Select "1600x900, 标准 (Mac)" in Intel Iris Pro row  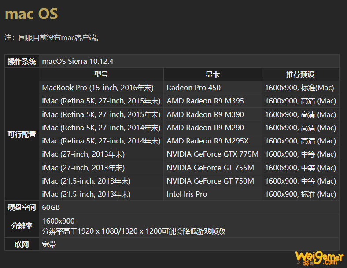[x=300, y=194]
